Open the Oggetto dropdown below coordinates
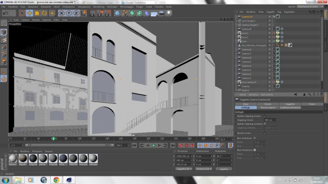 pyautogui.click(x=183, y=169)
